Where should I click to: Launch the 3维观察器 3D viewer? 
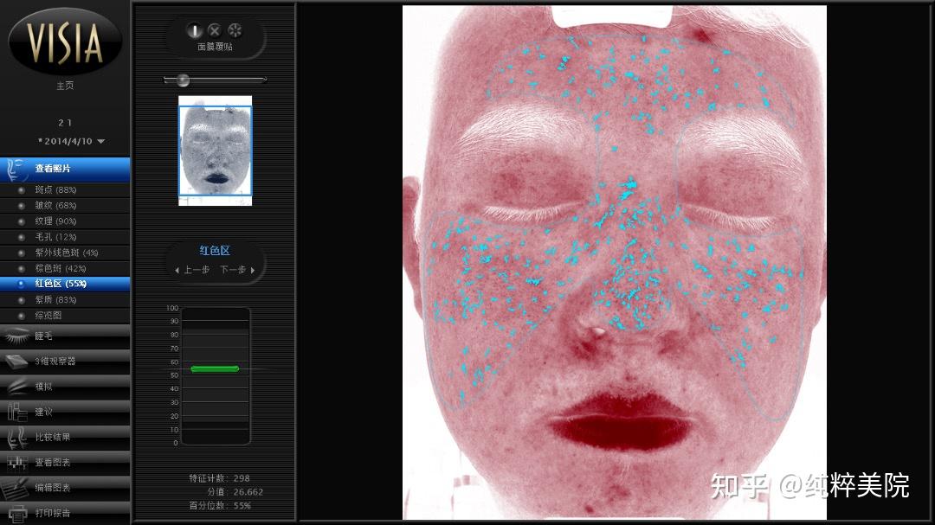52,362
